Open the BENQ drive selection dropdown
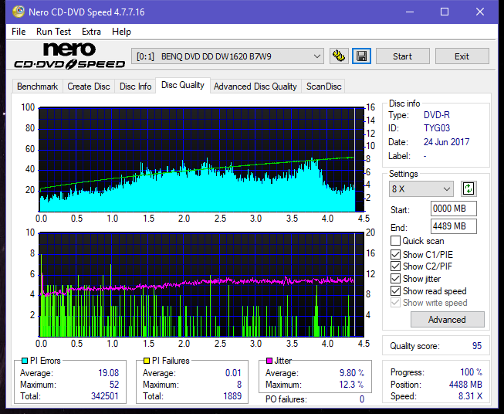The width and height of the screenshot is (504, 414). [228, 56]
